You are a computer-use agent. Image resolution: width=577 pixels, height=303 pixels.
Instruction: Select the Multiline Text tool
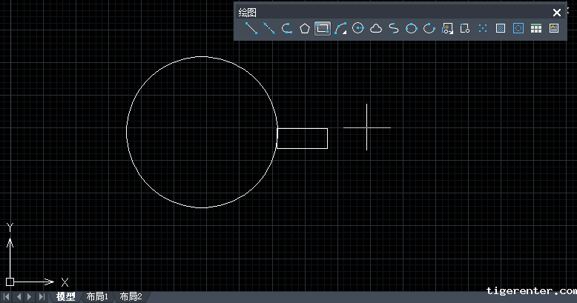tap(554, 29)
